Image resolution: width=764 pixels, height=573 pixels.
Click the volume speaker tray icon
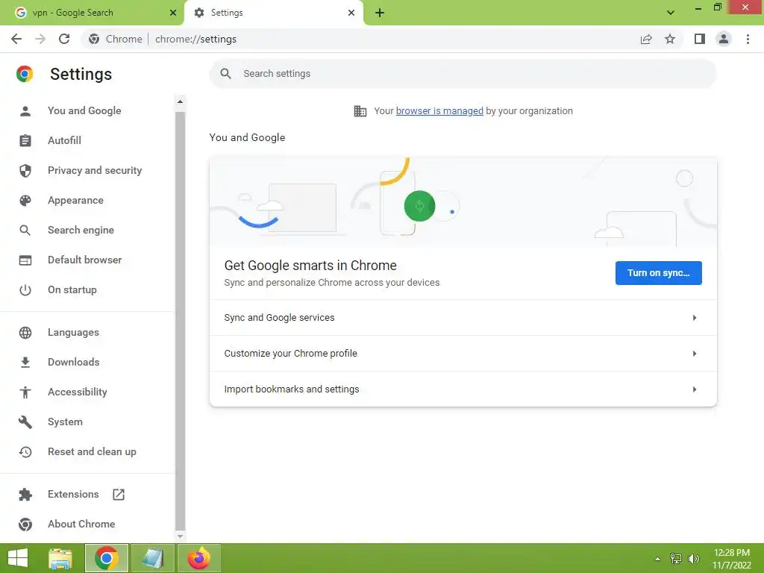(693, 558)
